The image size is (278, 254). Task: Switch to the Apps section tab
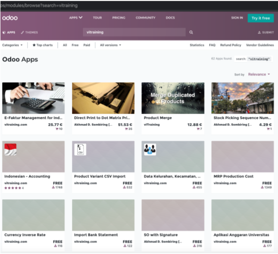point(9,32)
